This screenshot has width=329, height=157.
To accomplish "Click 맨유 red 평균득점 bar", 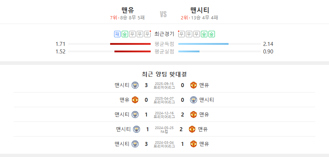I will coord(130,44).
